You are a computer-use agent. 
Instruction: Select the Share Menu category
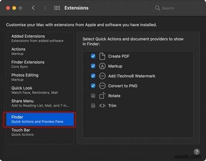click(40, 103)
